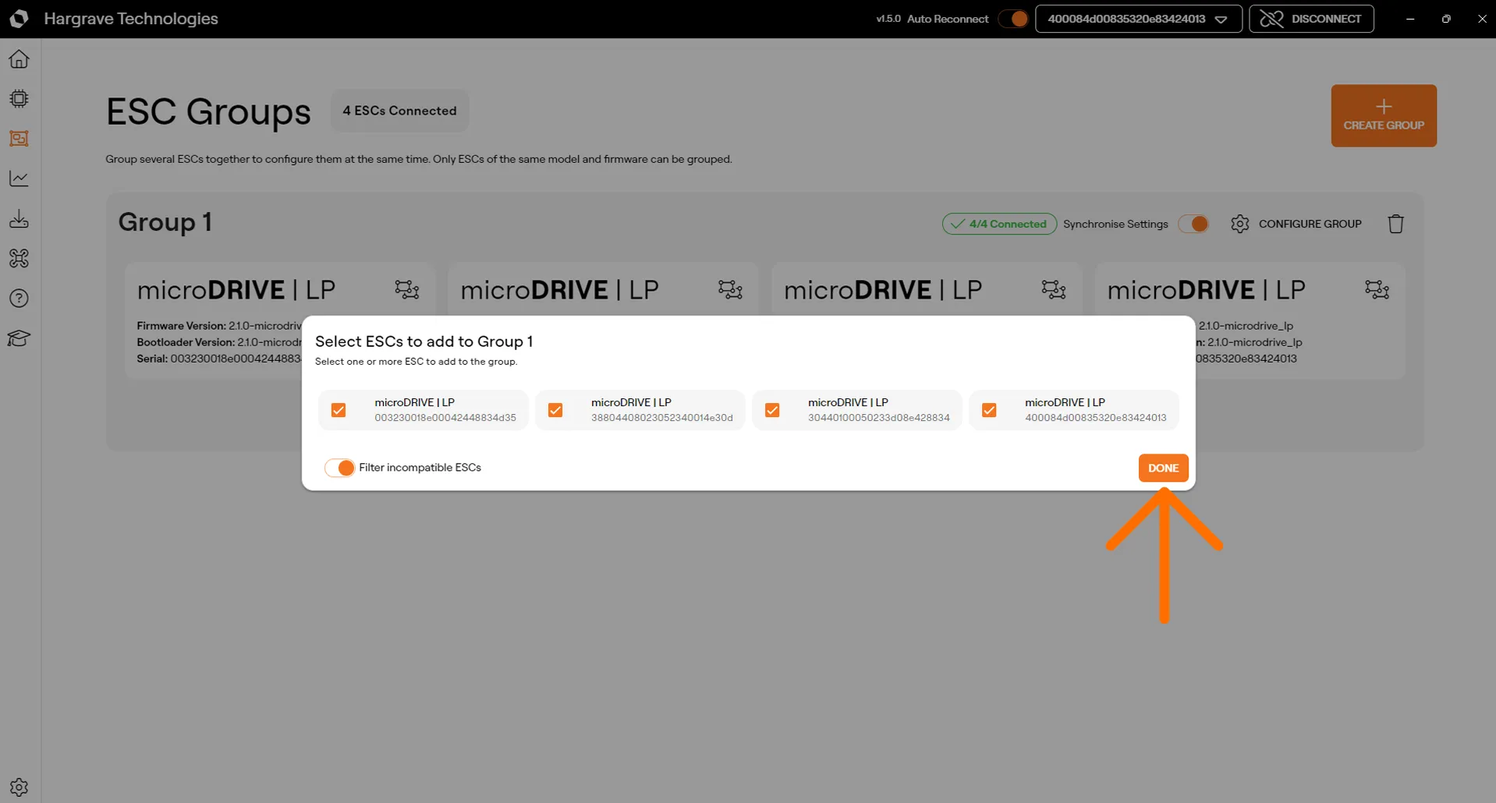
Task: Toggle Filter incompatible ESCs switch
Action: pyautogui.click(x=339, y=468)
